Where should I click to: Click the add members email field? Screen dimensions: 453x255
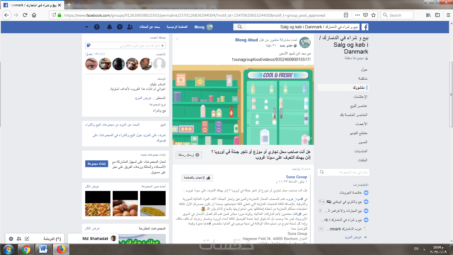(x=125, y=45)
